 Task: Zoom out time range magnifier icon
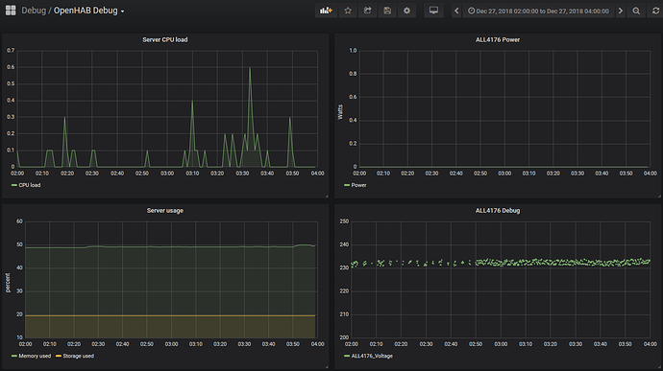(636, 11)
